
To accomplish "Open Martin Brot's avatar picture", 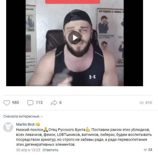I will [8, 127].
